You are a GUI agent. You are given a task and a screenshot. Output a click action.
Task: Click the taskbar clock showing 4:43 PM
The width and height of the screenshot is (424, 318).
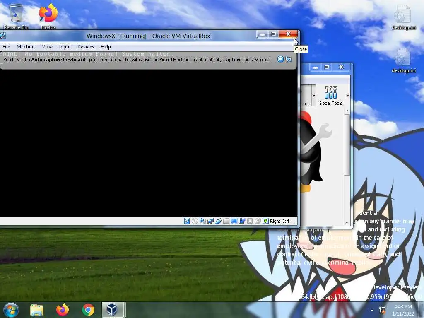[403, 310]
